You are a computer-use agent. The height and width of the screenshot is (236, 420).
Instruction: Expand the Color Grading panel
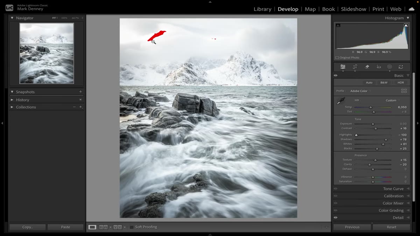click(x=408, y=211)
